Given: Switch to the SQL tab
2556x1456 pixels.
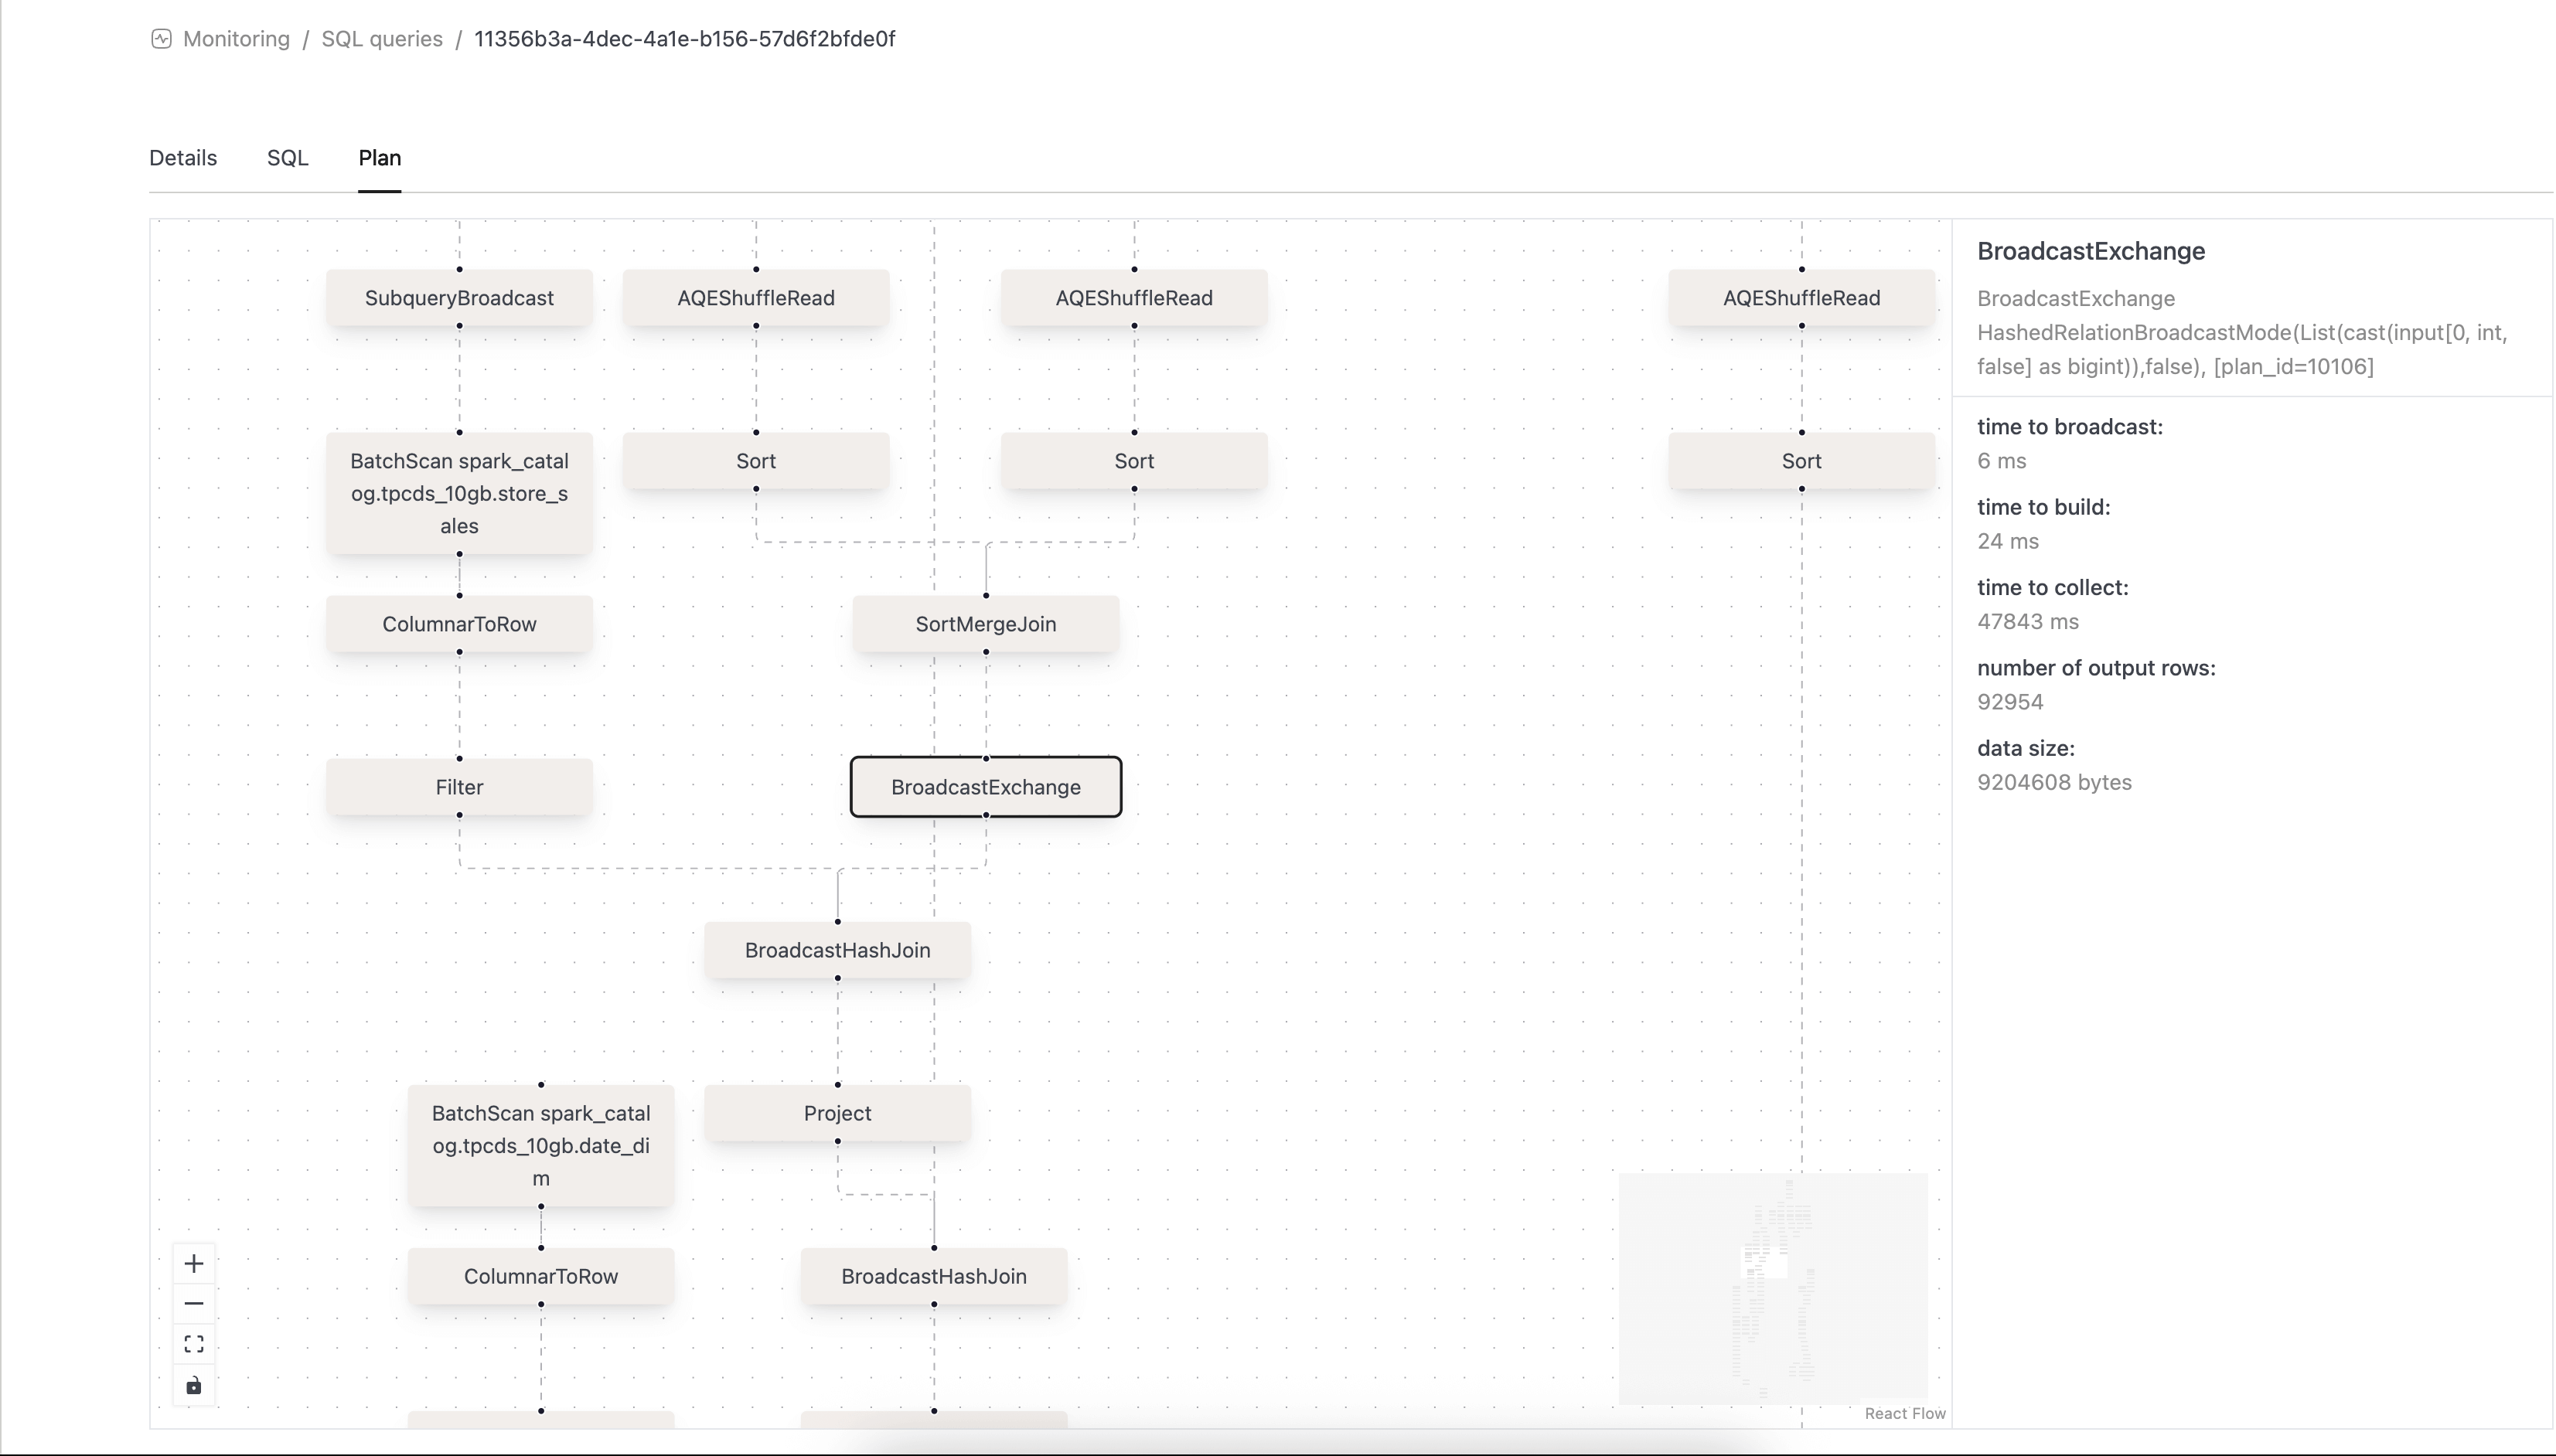Looking at the screenshot, I should tap(287, 158).
